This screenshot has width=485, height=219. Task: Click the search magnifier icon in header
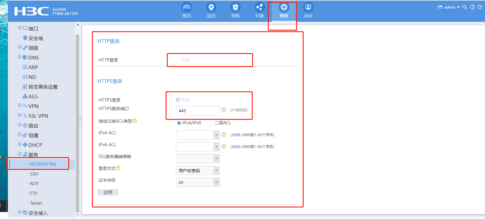[464, 7]
